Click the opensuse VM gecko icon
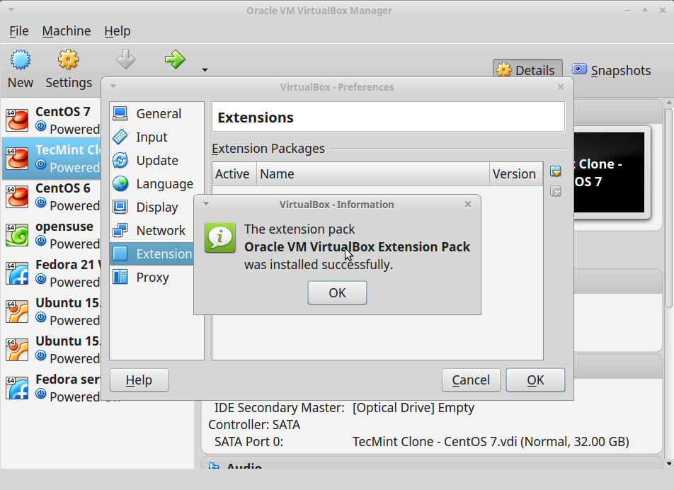The image size is (674, 490). 17,234
